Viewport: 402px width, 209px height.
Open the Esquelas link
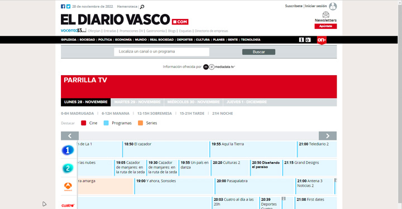(x=185, y=31)
